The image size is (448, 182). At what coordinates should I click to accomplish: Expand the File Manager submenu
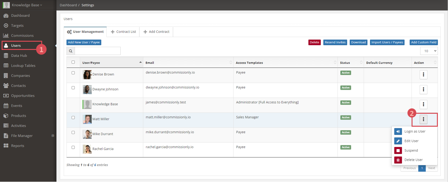[53, 136]
